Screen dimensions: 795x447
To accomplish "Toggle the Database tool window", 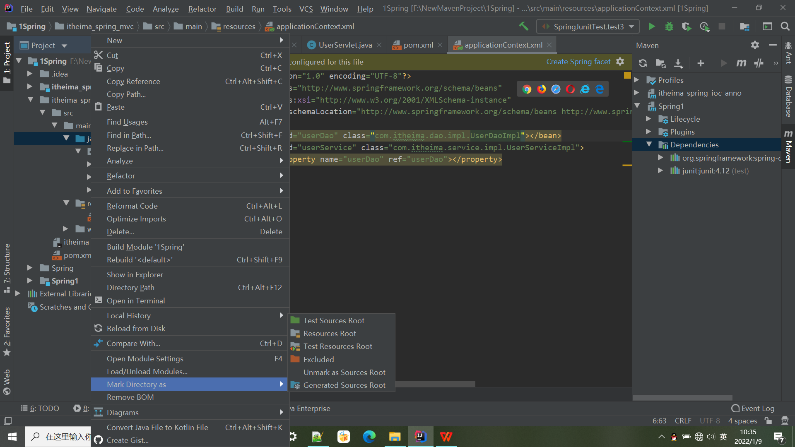I will [x=788, y=97].
